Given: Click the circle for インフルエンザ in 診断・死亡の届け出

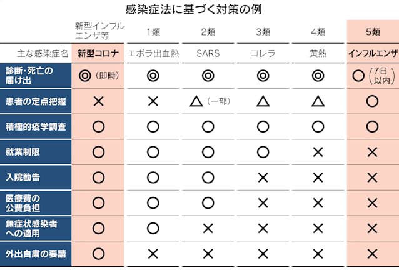Looking at the screenshot, I should coord(359,76).
